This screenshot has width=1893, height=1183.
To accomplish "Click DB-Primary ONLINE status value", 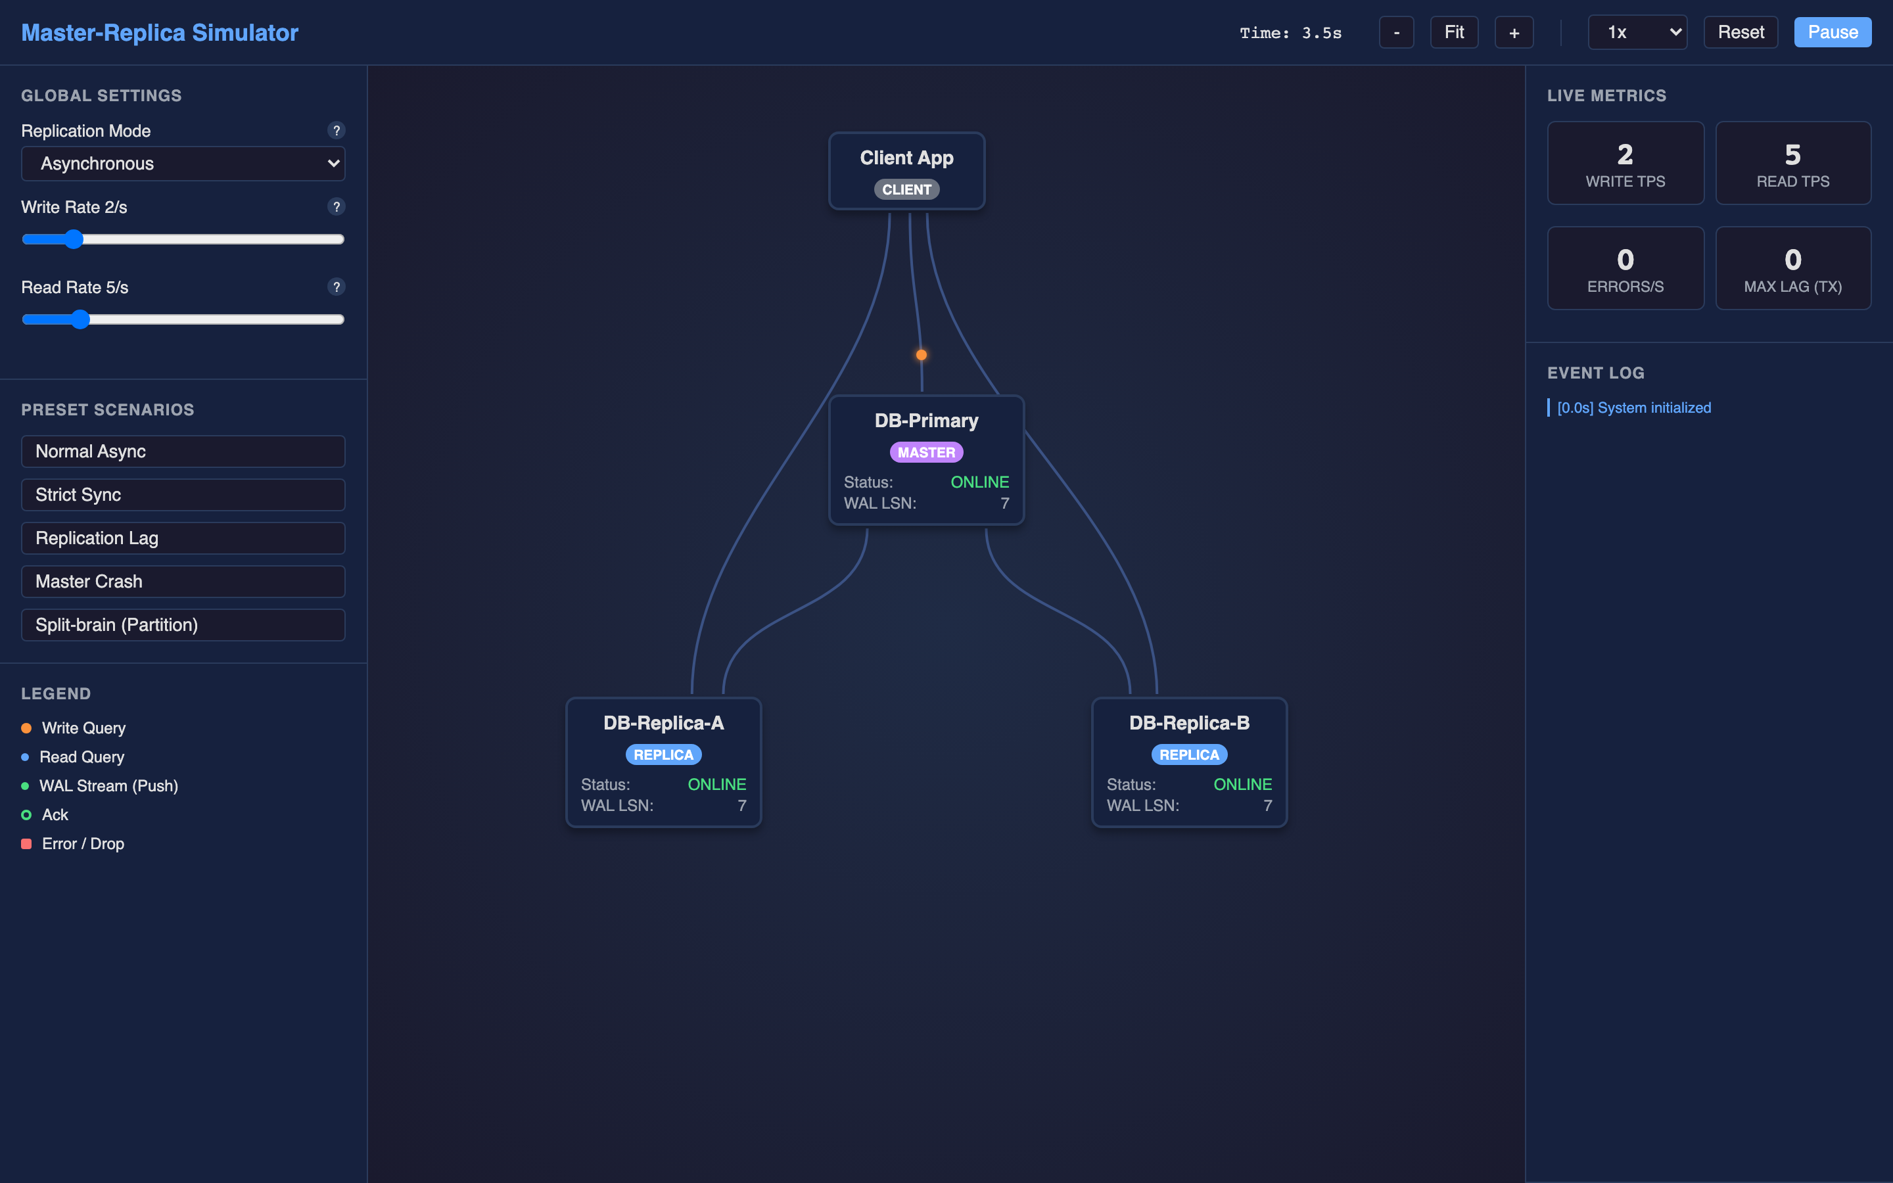I will point(979,483).
